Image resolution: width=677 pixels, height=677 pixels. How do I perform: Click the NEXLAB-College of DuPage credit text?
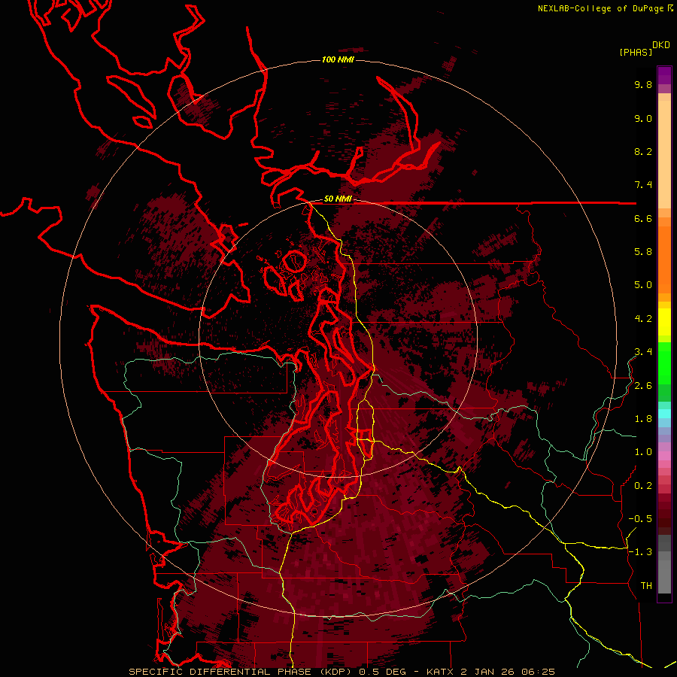click(x=600, y=8)
